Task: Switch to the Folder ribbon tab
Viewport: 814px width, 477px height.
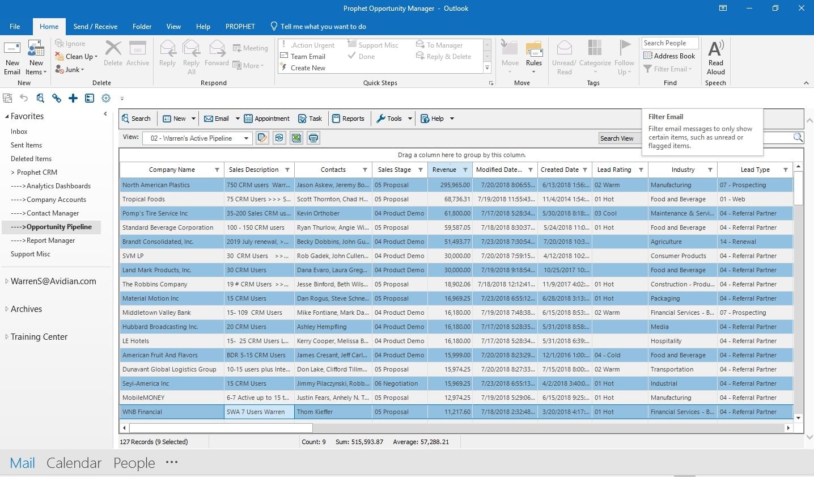Action: click(x=142, y=26)
